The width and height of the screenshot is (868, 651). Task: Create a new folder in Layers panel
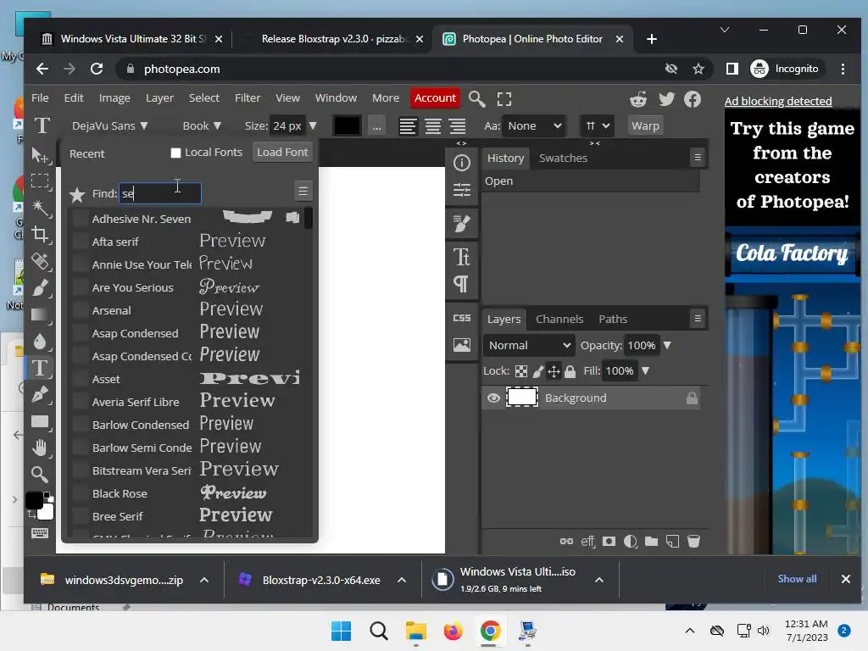(652, 541)
